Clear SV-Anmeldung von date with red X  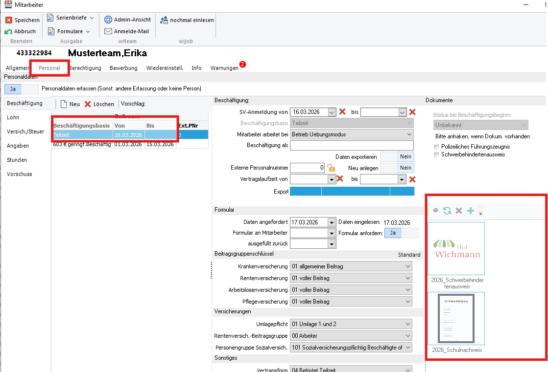point(342,112)
